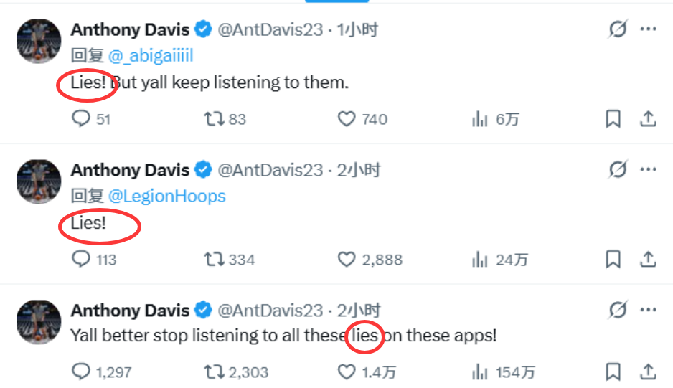The width and height of the screenshot is (673, 388).
Task: Open more options menu on first tweet
Action: tap(649, 29)
